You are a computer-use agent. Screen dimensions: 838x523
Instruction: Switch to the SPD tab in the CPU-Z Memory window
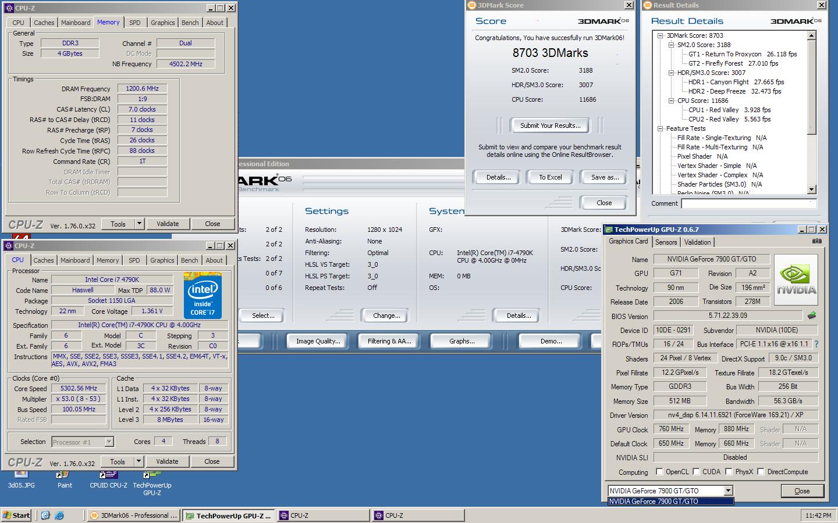(x=135, y=23)
